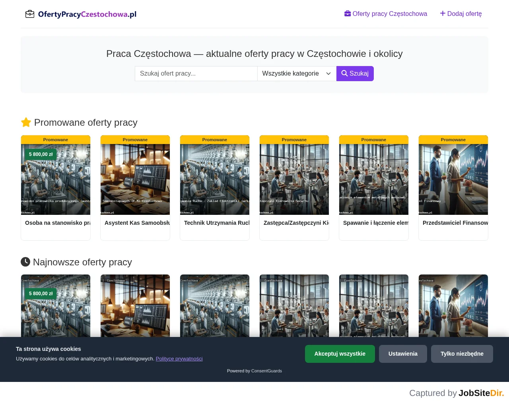Focus the Szukaj ofert pracy search field
Screen dimensions: 509x405
(196, 74)
